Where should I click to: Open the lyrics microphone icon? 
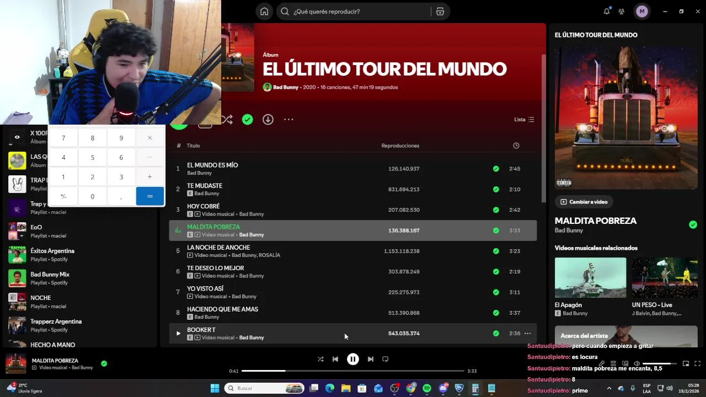click(x=601, y=363)
